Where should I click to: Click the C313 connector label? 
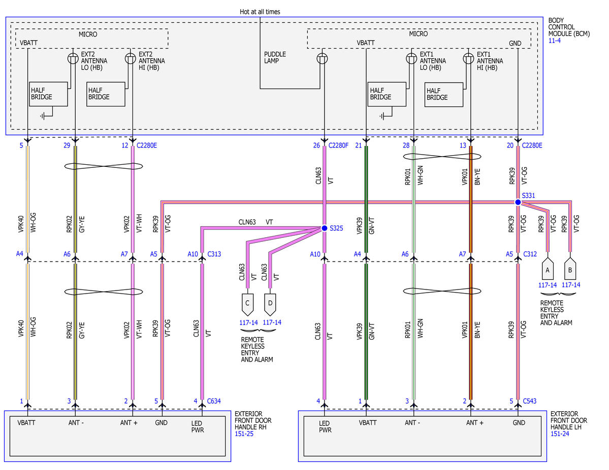[x=214, y=254]
